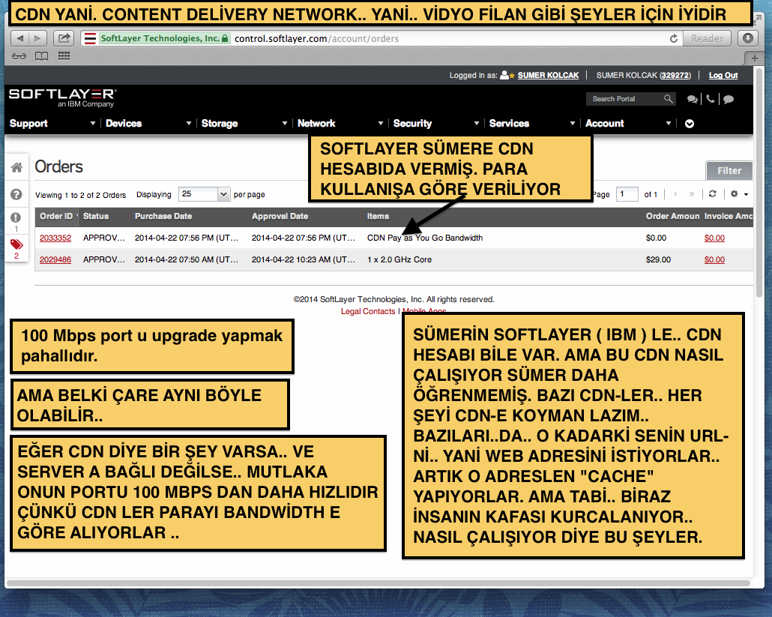Click the SoftLayer logo

coord(62,97)
